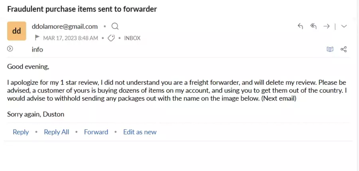The width and height of the screenshot is (359, 171).
Task: Toggle the flag on this email
Action: [x=37, y=38]
